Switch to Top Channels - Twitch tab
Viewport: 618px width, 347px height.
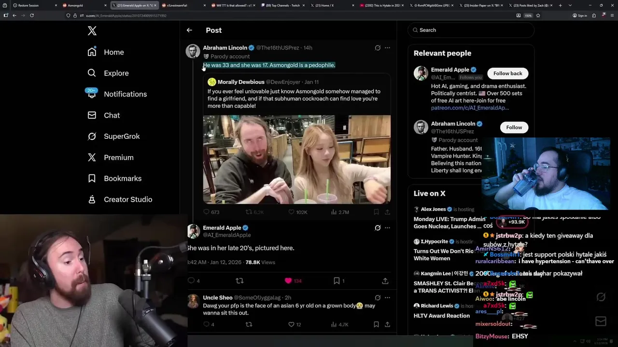click(282, 5)
